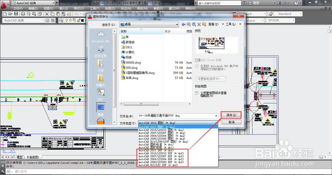Click the 取消 button

coord(231,122)
